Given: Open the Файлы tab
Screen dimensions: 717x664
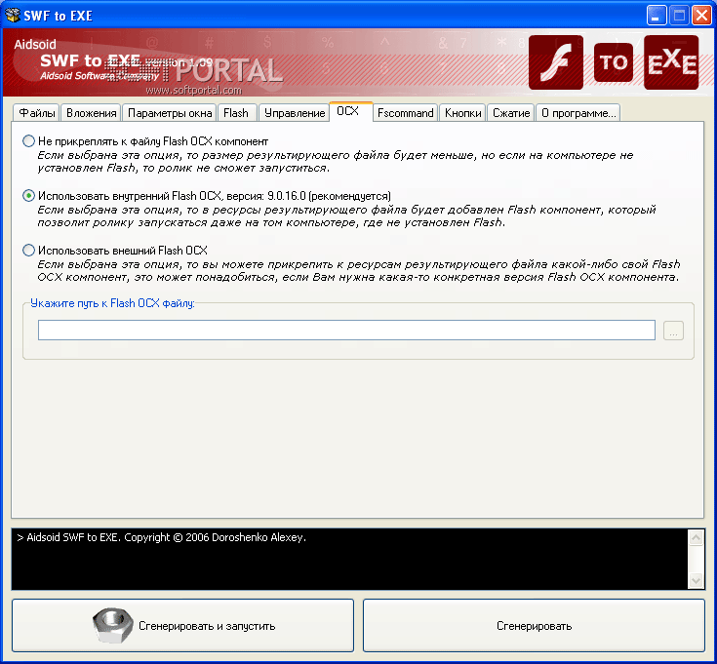Looking at the screenshot, I should coord(37,113).
